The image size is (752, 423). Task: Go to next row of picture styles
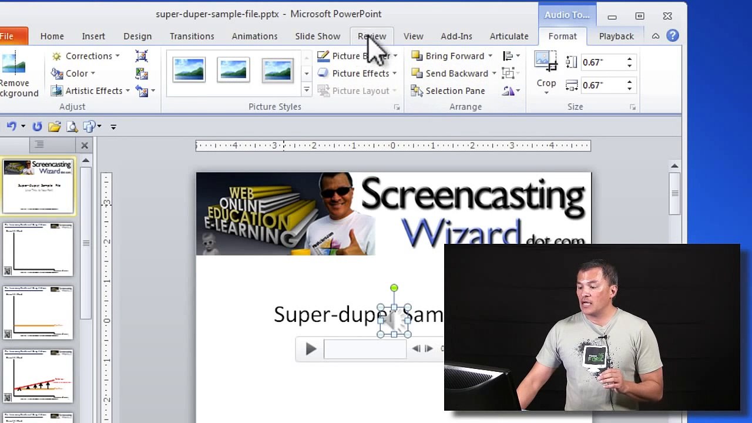(x=306, y=73)
